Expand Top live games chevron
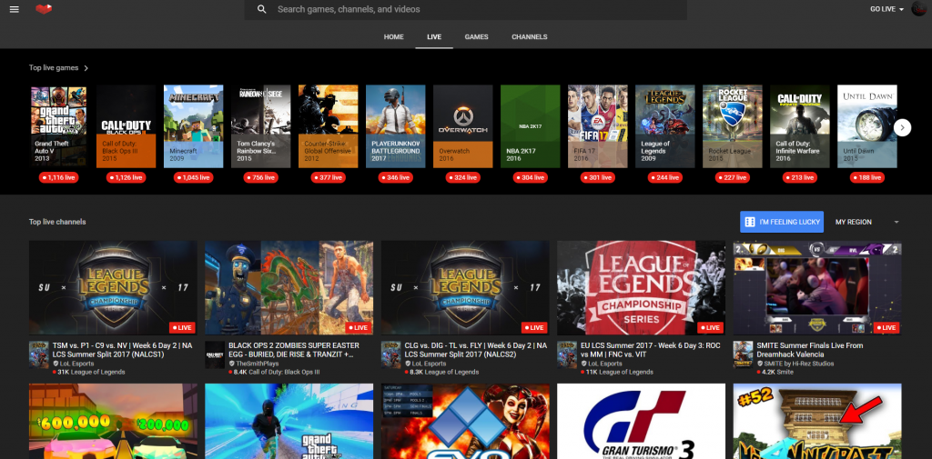932x459 pixels. pos(86,67)
